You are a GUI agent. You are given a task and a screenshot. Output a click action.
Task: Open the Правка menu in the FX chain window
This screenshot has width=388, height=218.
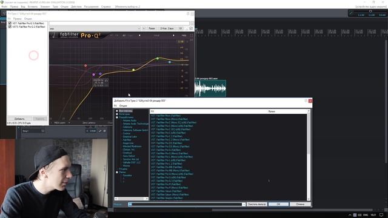click(17, 19)
